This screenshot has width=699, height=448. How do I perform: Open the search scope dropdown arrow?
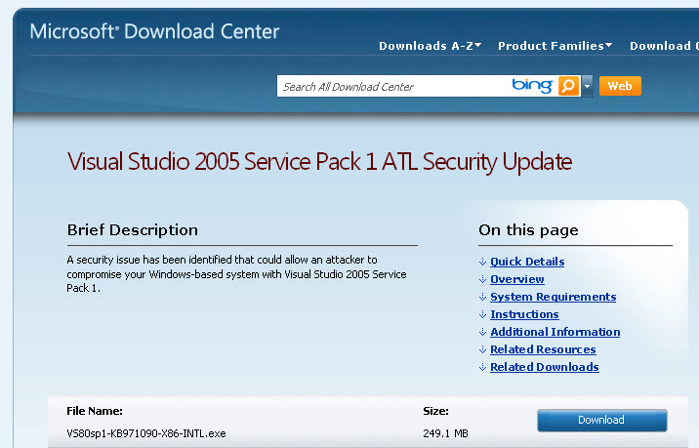[587, 86]
